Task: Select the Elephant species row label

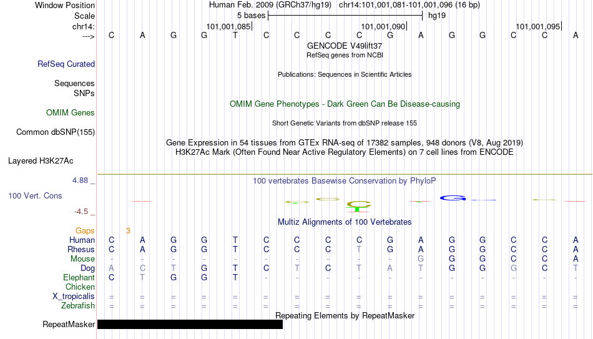Action: click(x=79, y=278)
